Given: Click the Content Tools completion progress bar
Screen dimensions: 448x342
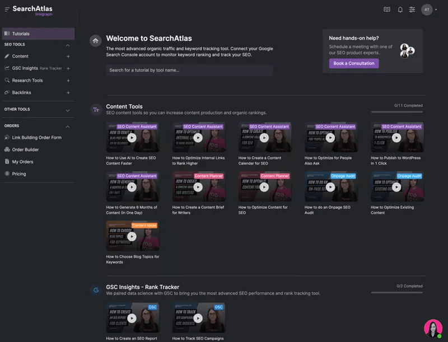Looking at the screenshot, I should click(x=397, y=111).
